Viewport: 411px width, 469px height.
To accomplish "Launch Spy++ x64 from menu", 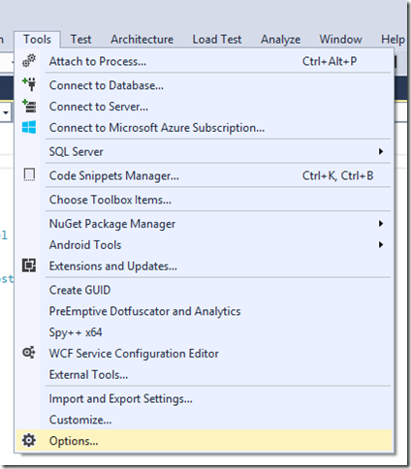I will [204, 332].
